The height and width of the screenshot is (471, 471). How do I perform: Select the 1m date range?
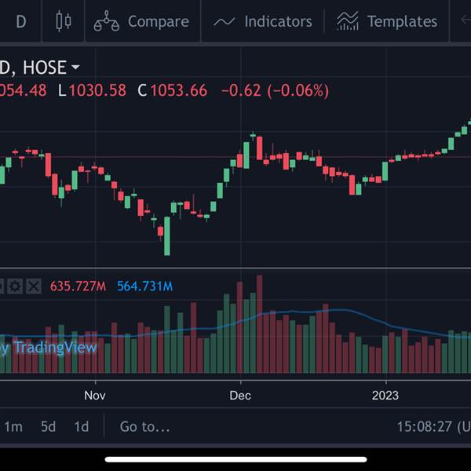pyautogui.click(x=13, y=426)
